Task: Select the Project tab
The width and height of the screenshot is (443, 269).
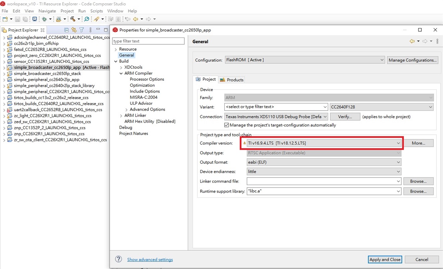Action: point(206,79)
